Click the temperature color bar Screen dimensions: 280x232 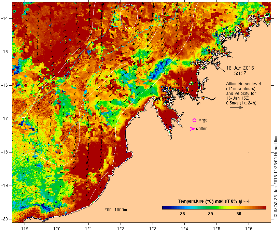pos(214,207)
